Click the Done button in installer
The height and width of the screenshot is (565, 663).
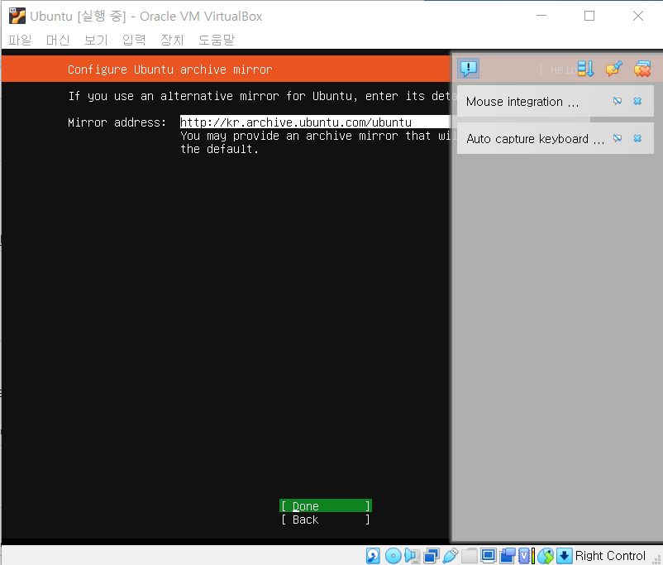point(326,505)
